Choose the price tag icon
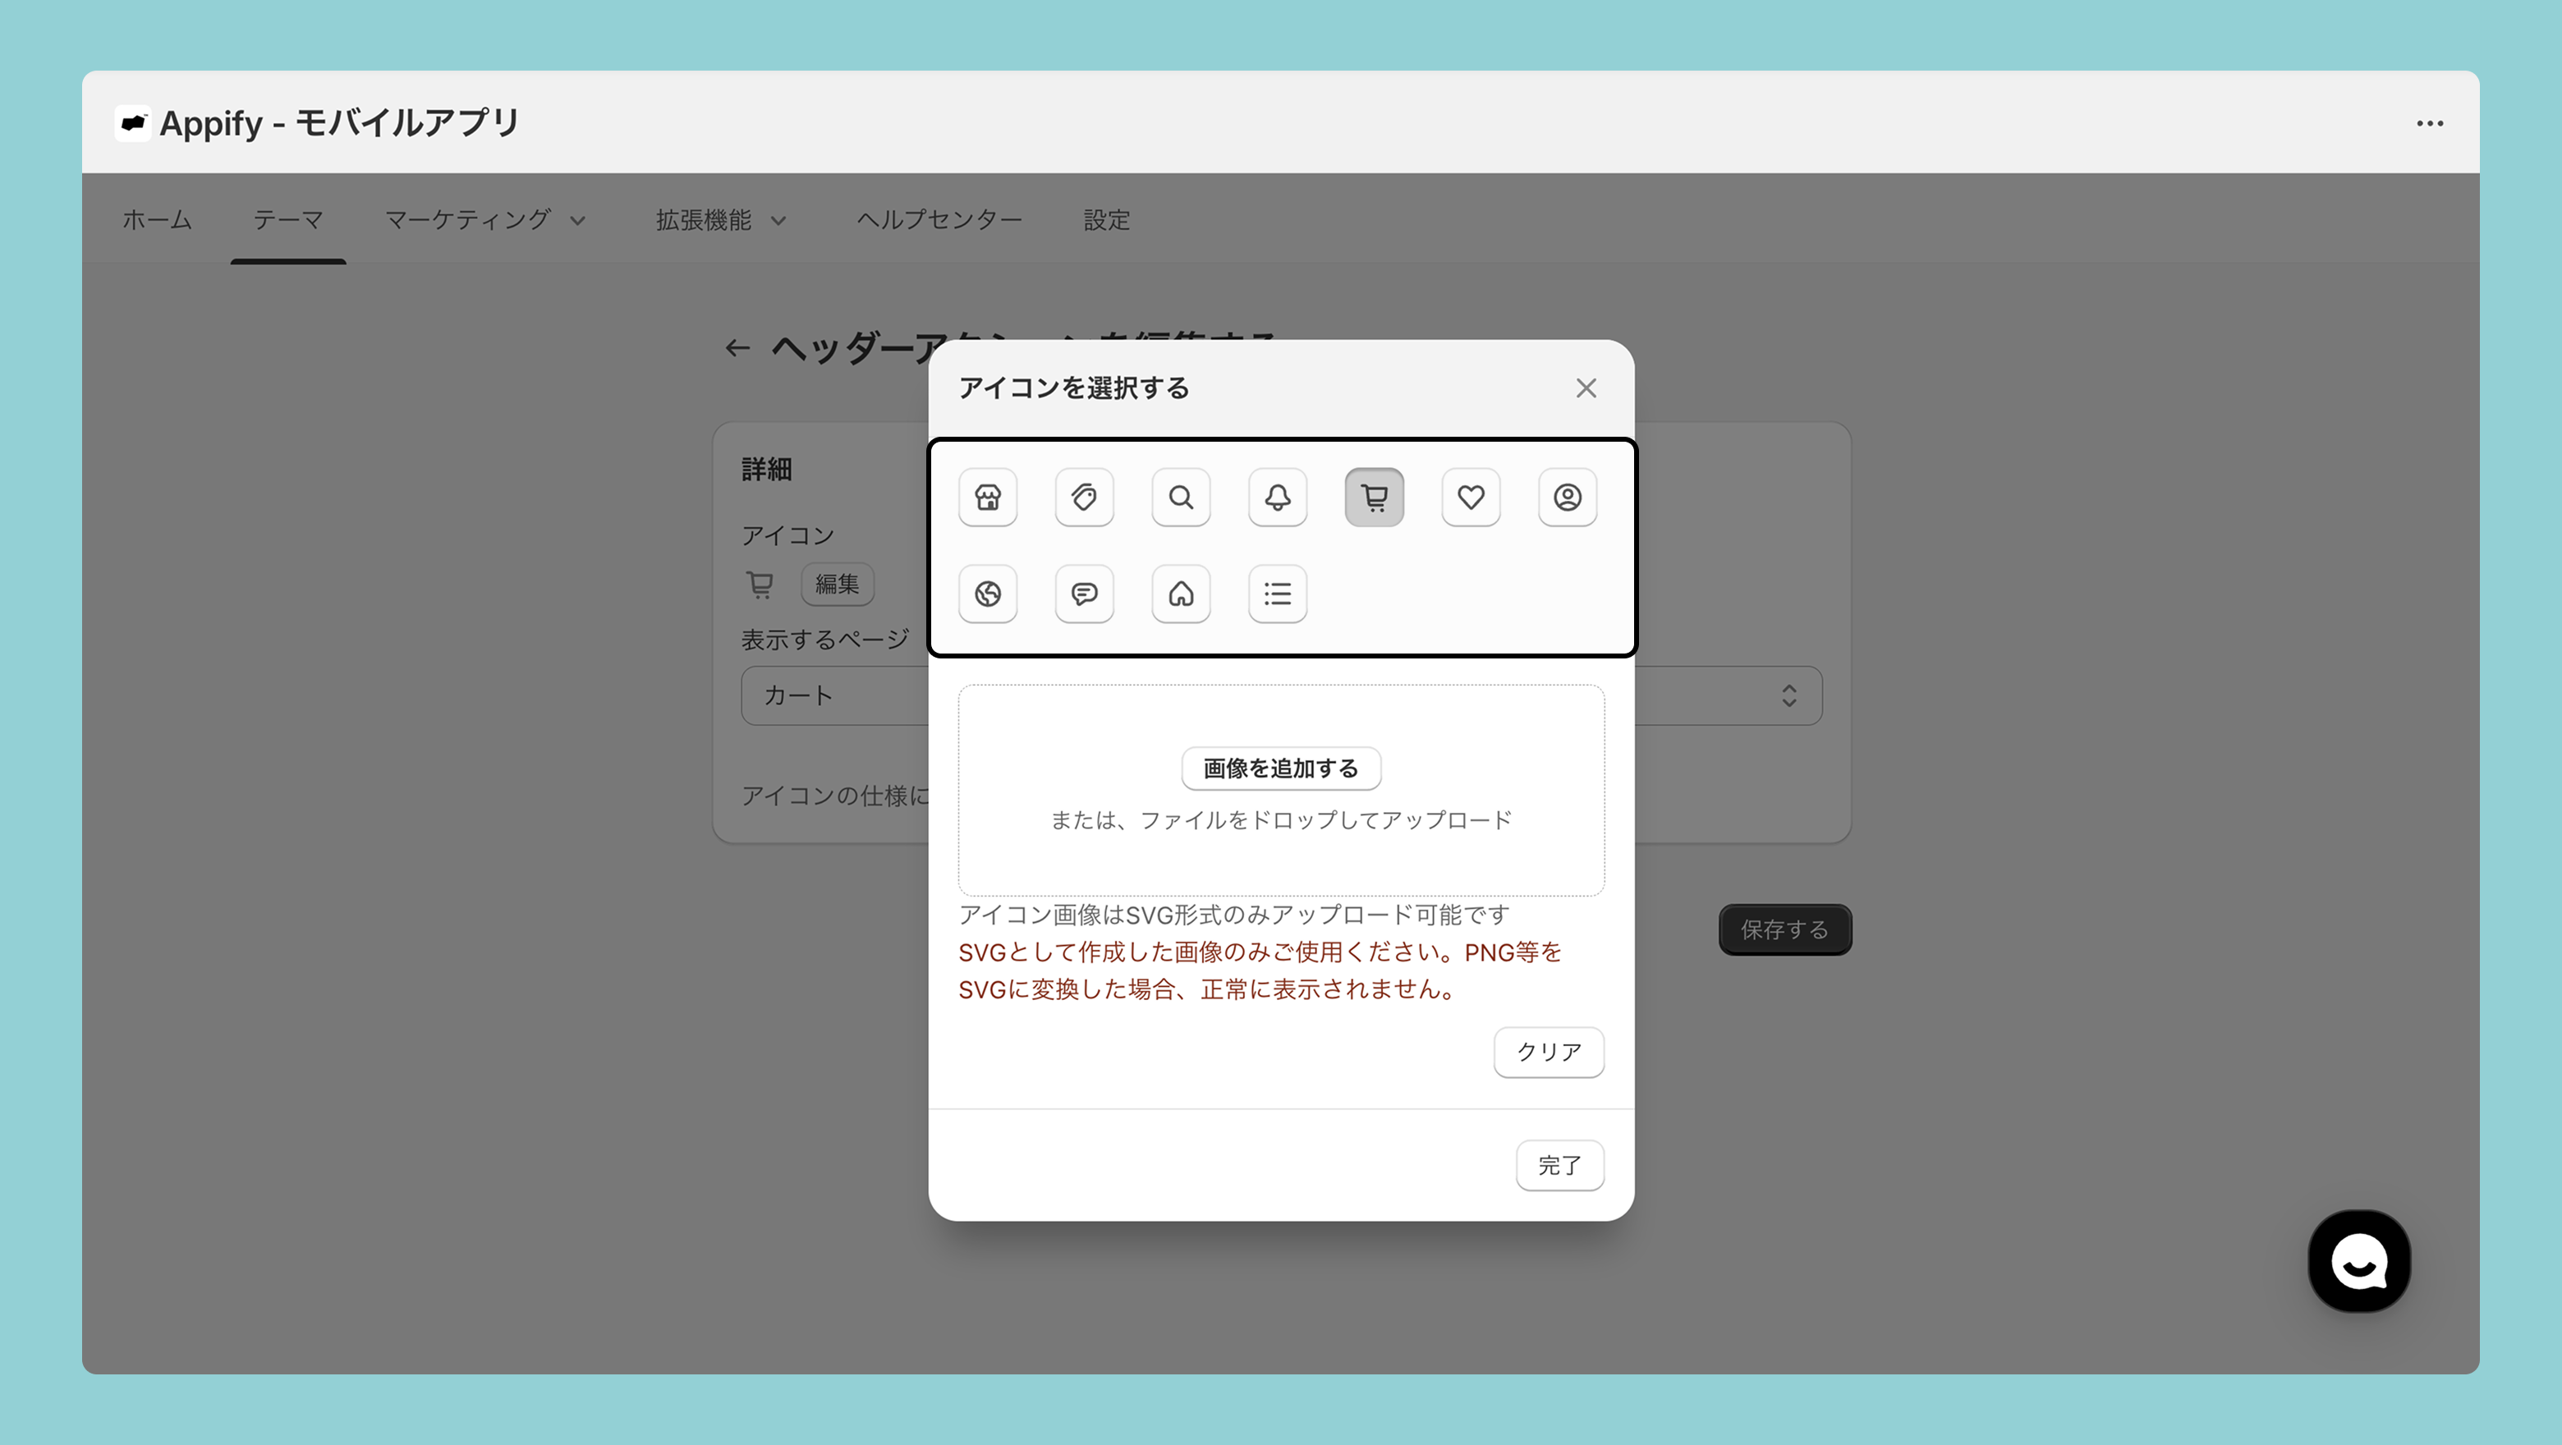Image resolution: width=2562 pixels, height=1445 pixels. click(x=1084, y=498)
